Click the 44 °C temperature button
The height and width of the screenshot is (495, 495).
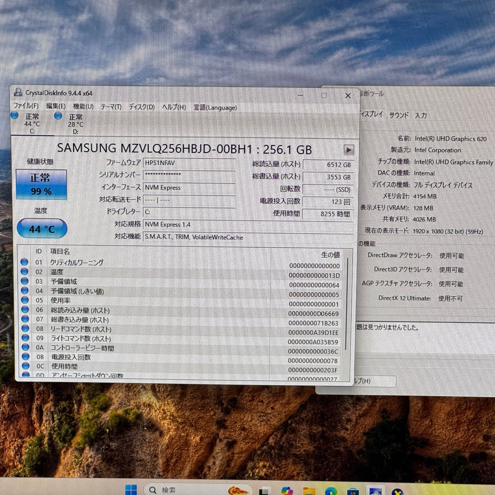tap(42, 228)
